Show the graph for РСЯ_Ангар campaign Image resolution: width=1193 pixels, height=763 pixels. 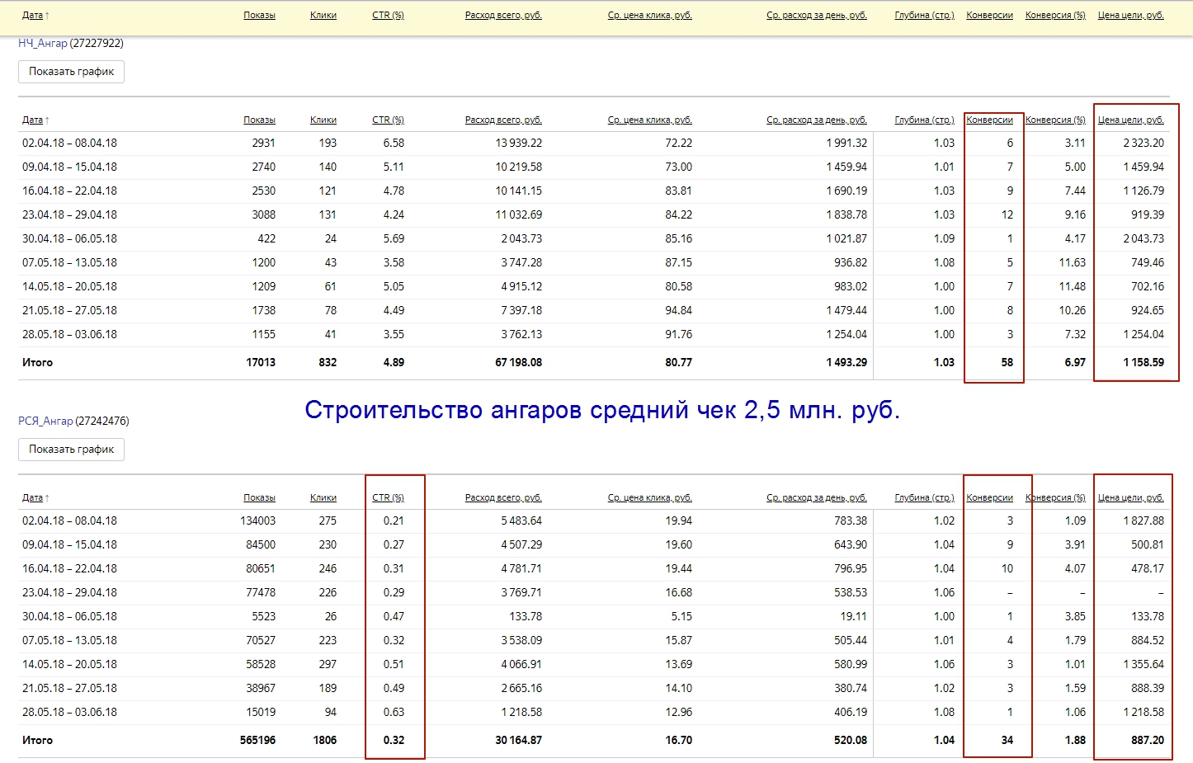tap(71, 450)
